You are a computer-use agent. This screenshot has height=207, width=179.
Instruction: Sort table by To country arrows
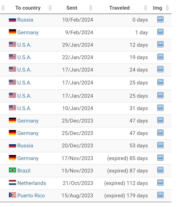(x=50, y=8)
